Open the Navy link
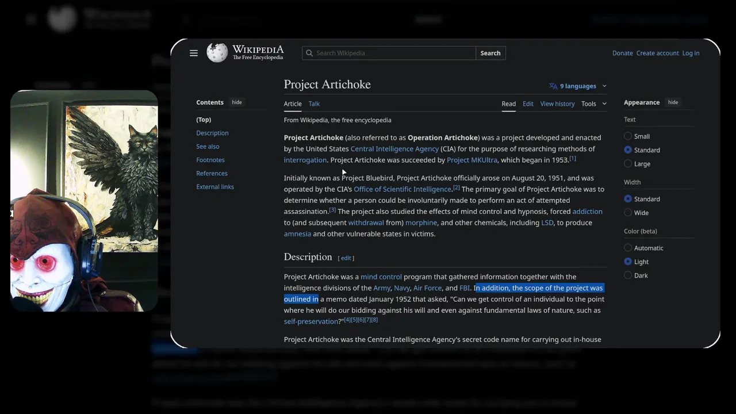Viewport: 736px width, 414px height. click(x=402, y=288)
